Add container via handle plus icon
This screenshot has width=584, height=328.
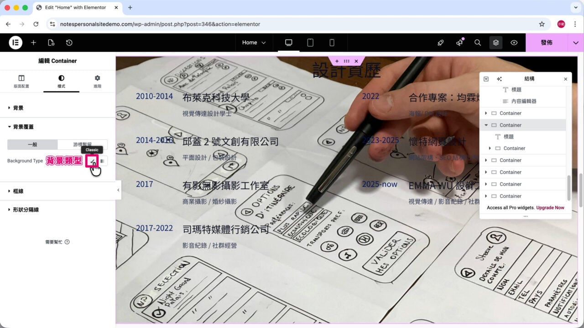pos(337,61)
